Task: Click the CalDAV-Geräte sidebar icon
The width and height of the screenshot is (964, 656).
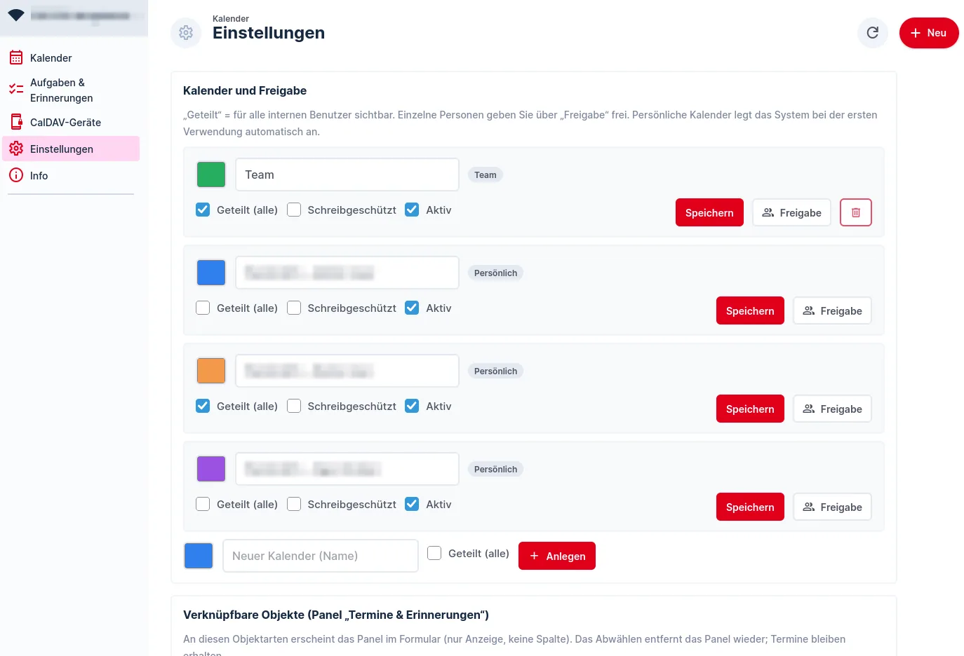Action: point(16,122)
